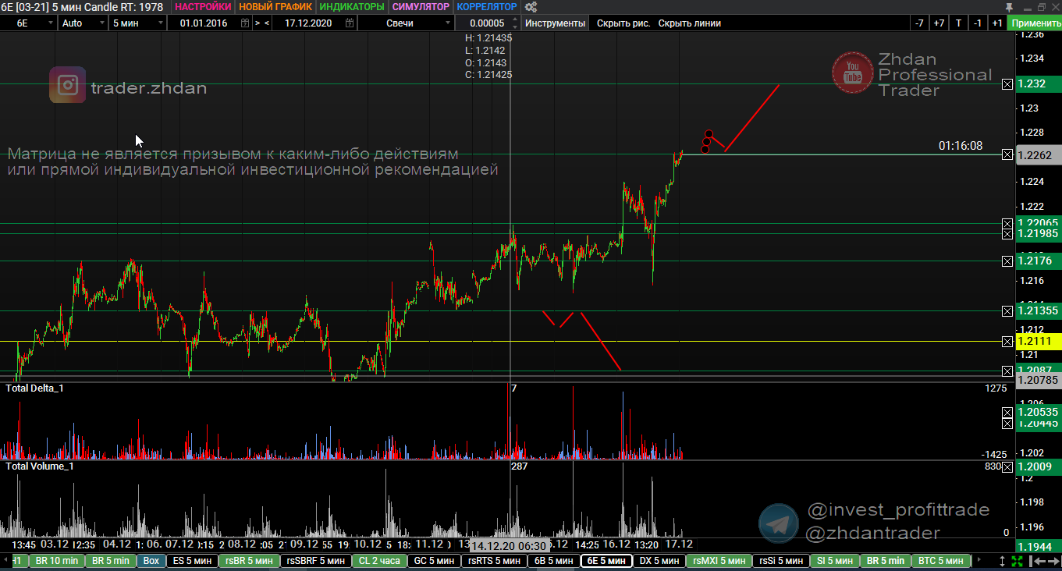Open the ИНДИКАТОРЫ menu

(352, 7)
